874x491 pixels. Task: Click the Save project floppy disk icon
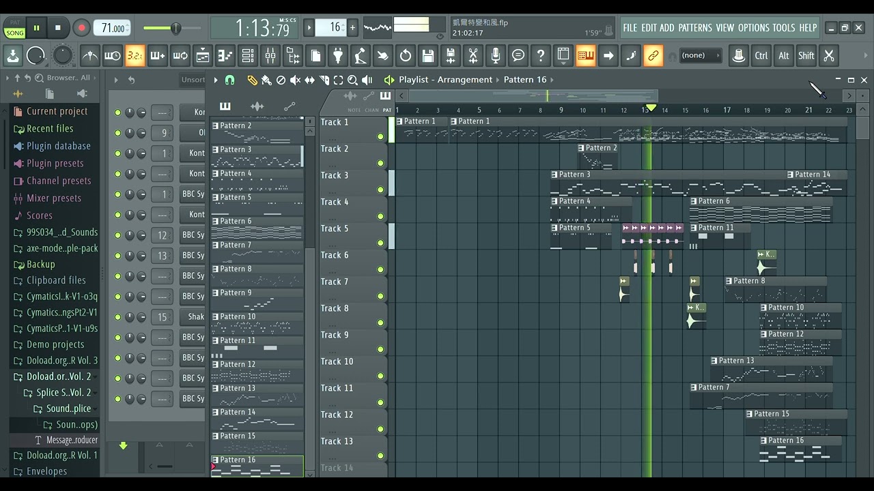(x=428, y=55)
